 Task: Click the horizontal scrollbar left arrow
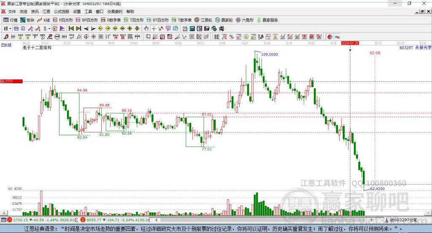[x=156, y=220]
